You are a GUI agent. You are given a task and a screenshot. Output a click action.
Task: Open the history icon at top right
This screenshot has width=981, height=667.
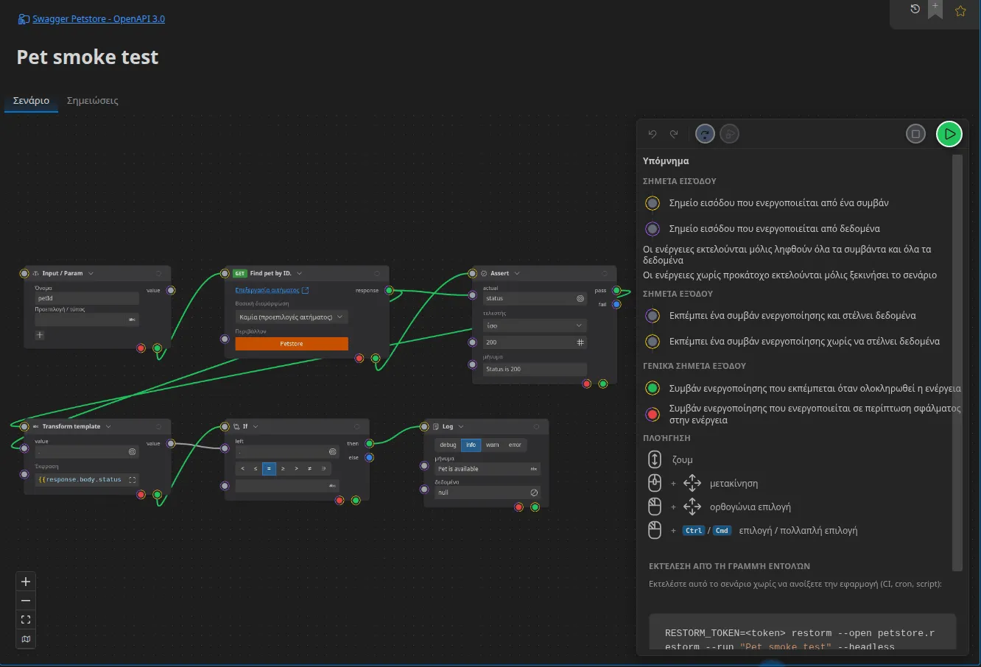coord(915,9)
